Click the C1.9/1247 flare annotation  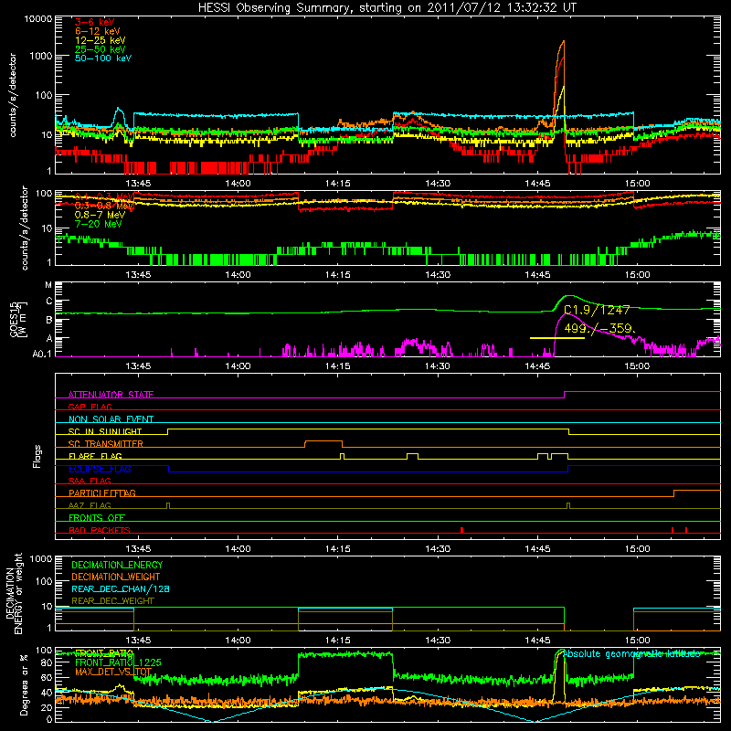pos(597,310)
